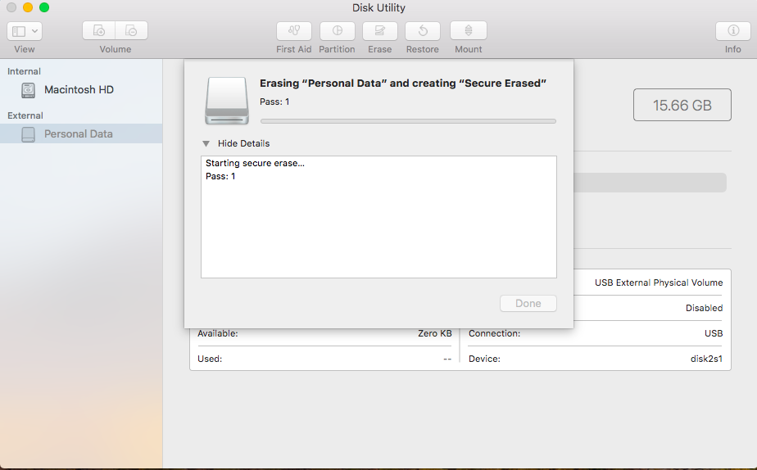Click the Personal Data drive icon
This screenshot has height=470, width=757.
(x=28, y=134)
